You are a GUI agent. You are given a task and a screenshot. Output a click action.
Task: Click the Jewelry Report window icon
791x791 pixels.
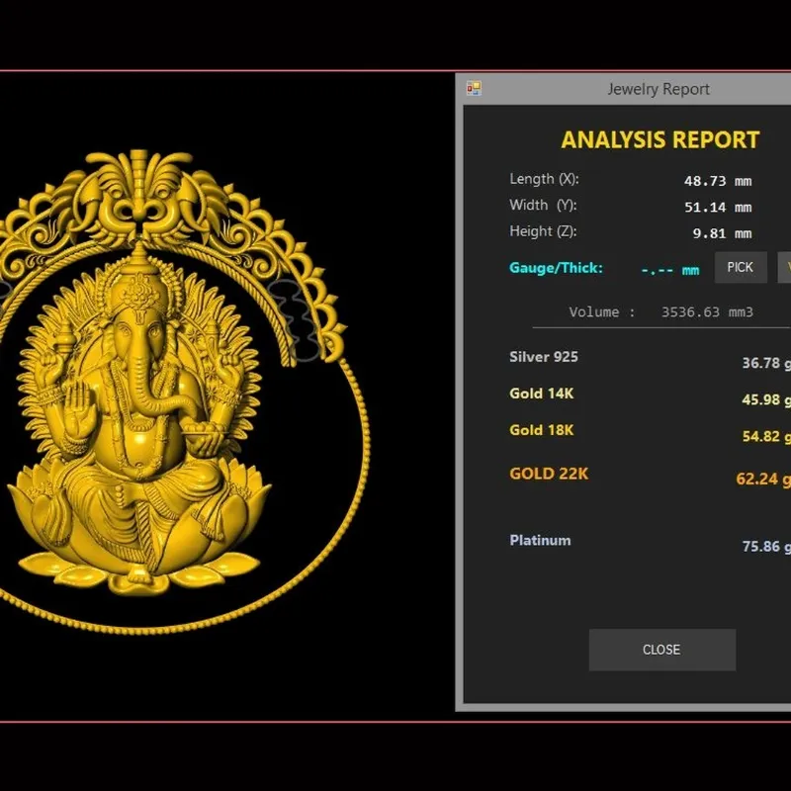click(x=474, y=89)
